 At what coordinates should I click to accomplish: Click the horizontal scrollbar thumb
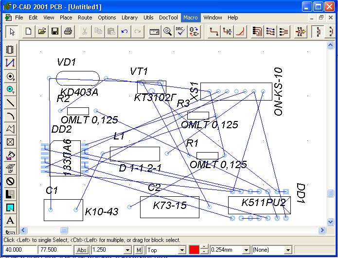coord(64,230)
